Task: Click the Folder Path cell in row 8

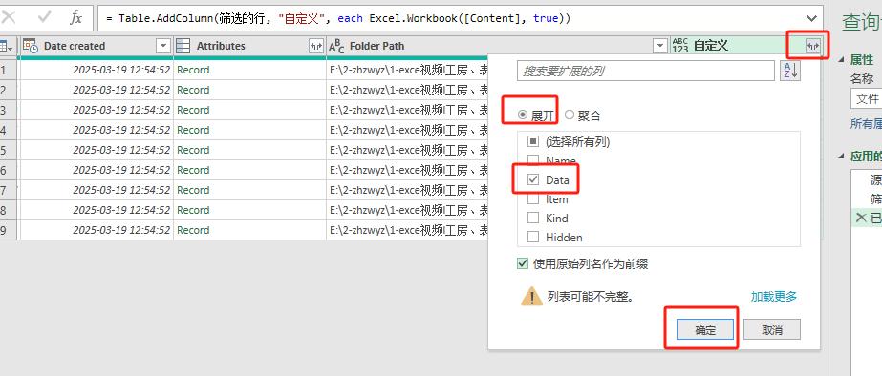Action: point(407,210)
